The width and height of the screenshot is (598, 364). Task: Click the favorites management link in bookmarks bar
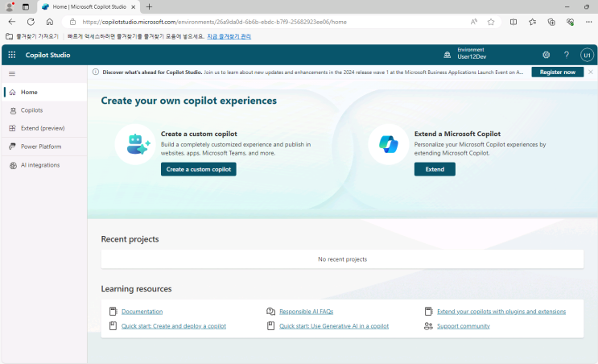(x=229, y=36)
